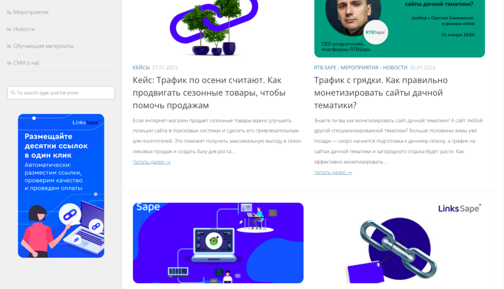This screenshot has width=504, height=289.
Task: Click Читать далее under seasonal goods case
Action: click(152, 161)
